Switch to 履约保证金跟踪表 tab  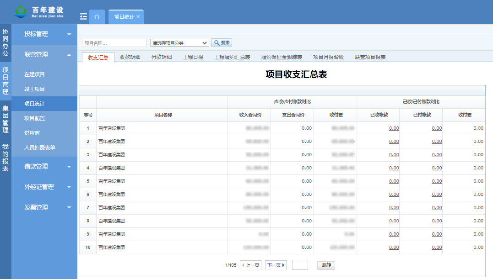282,57
